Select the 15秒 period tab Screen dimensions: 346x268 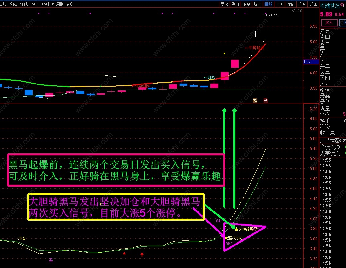(45, 4)
